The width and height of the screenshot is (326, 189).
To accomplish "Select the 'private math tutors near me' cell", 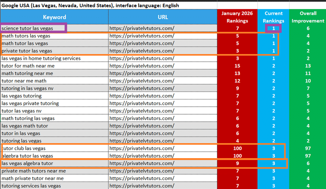I will coord(54,171).
